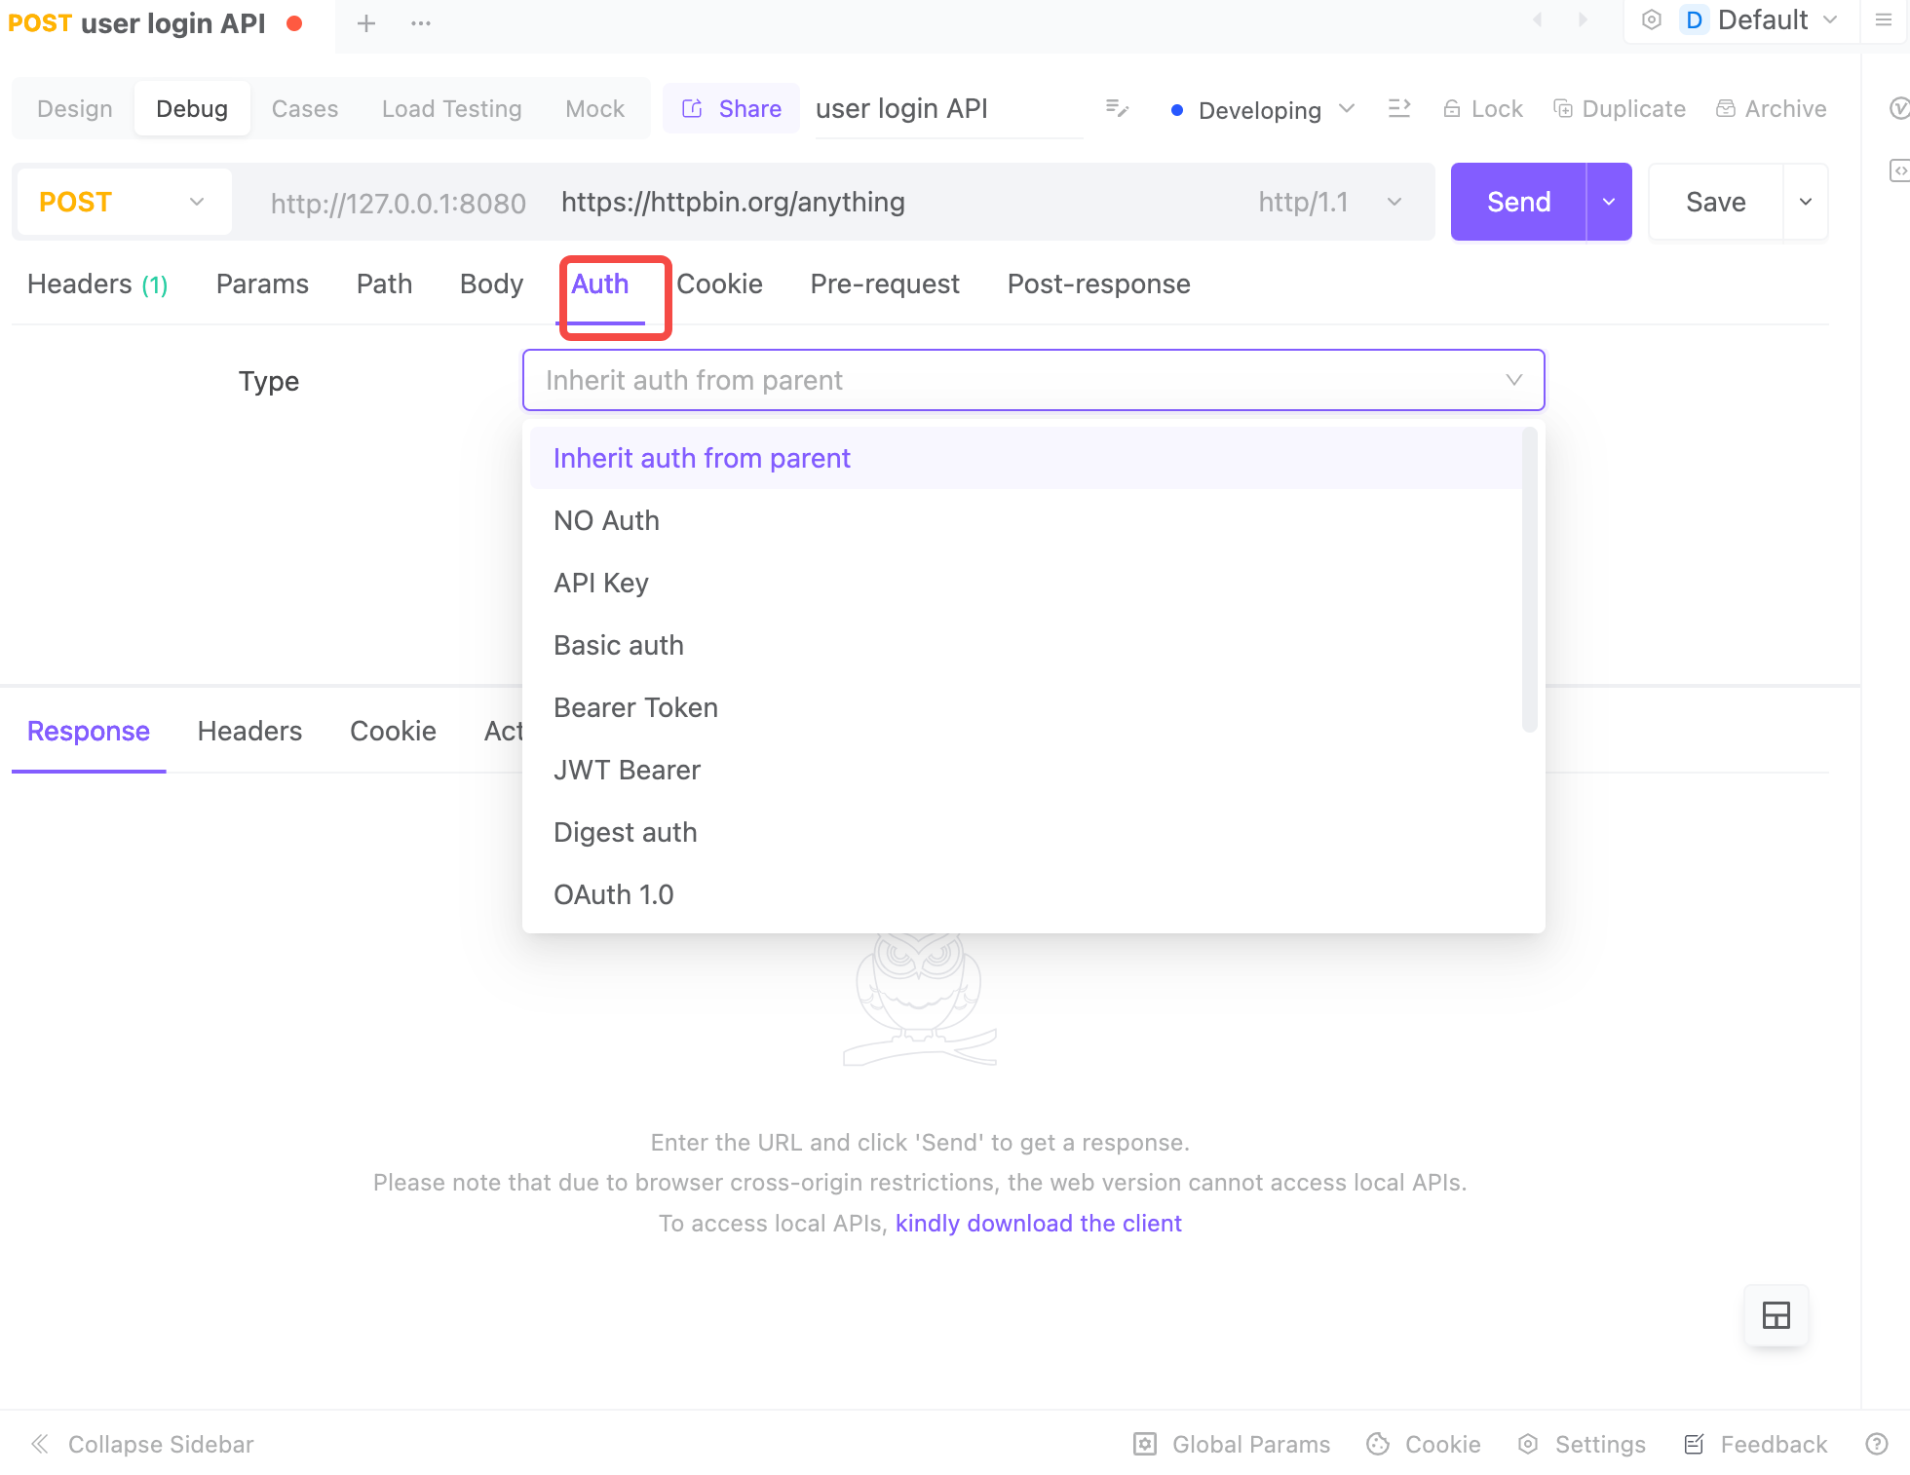The width and height of the screenshot is (1910, 1475).
Task: Select JWT Bearer from the auth list
Action: (628, 769)
